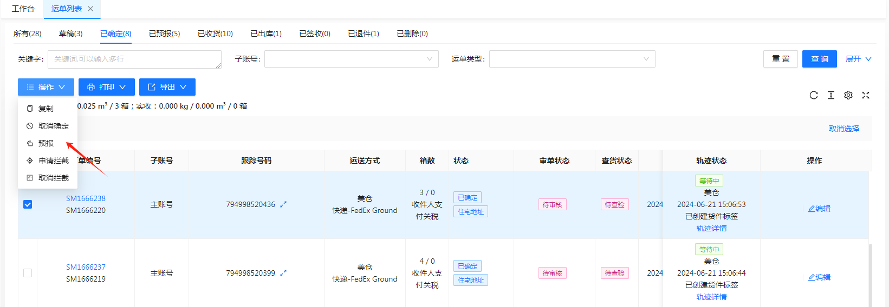Viewport: 889px width, 307px height.
Task: Open the 运单类型 dropdown
Action: [572, 59]
